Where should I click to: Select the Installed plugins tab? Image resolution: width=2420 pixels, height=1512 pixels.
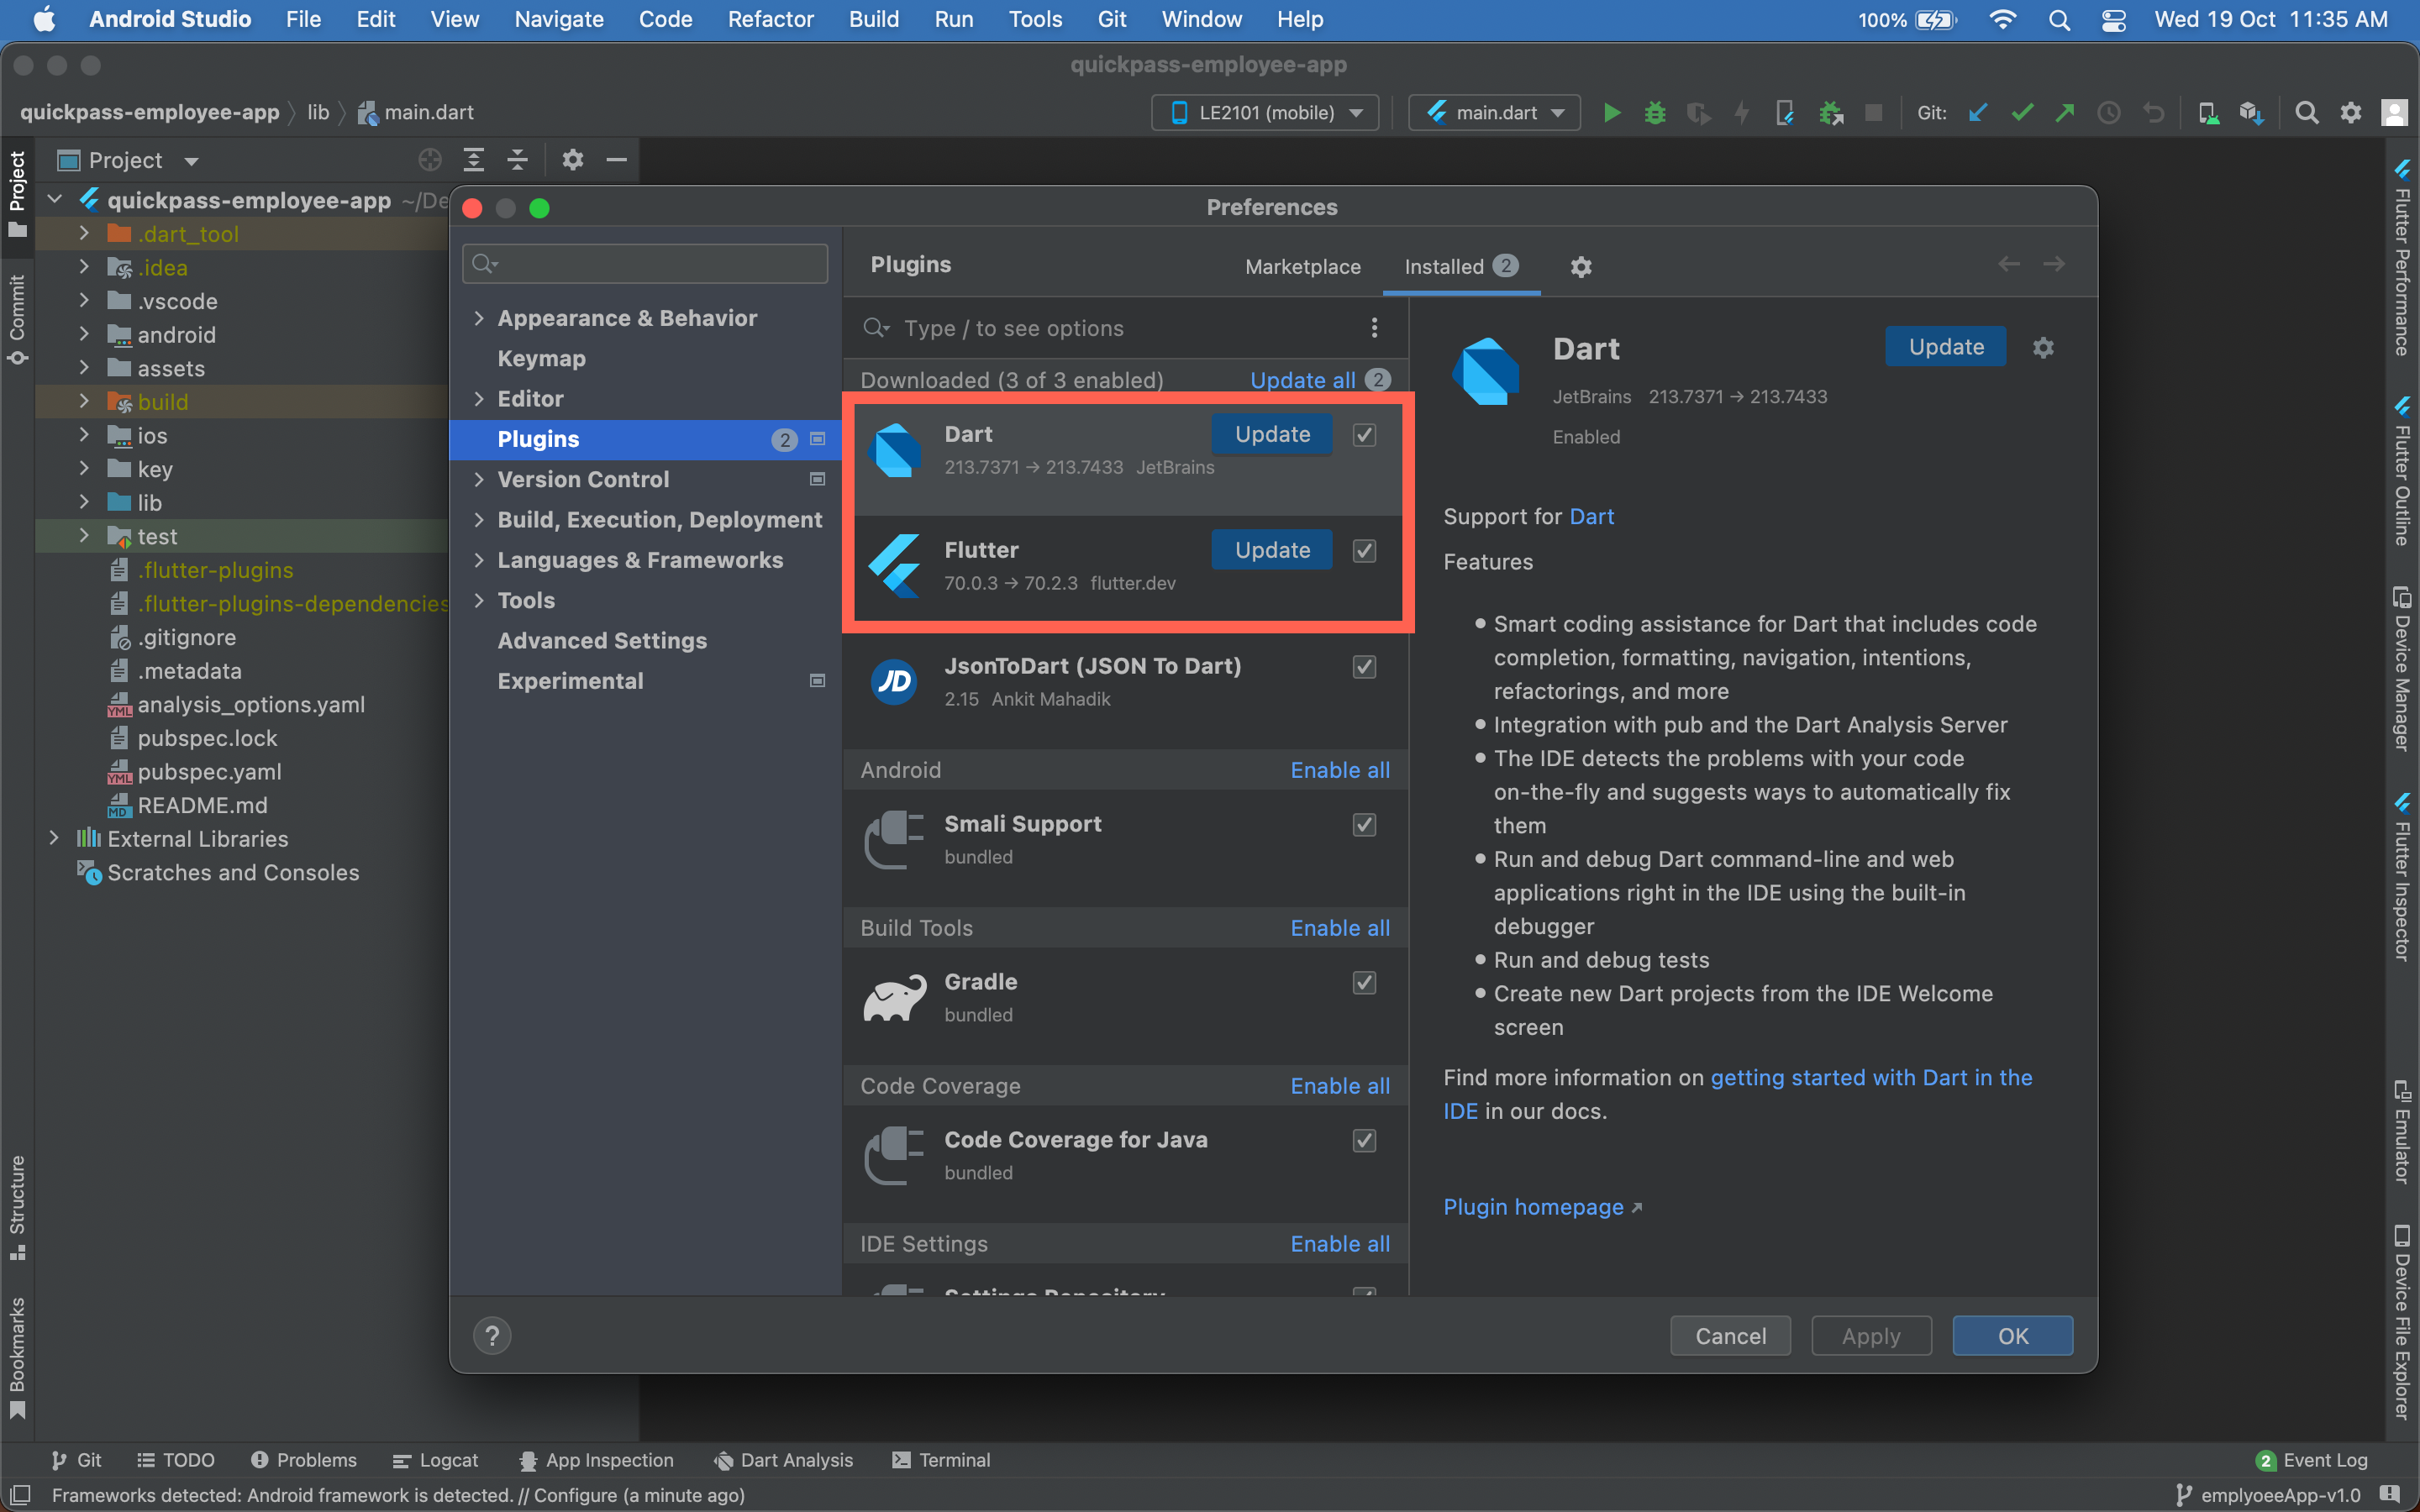[x=1460, y=267]
